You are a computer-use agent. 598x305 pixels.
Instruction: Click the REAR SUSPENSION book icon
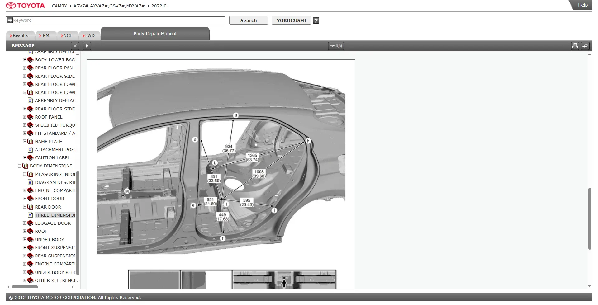[x=30, y=256]
